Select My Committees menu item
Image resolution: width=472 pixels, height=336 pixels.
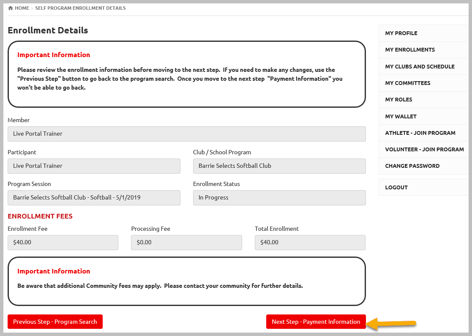coord(407,83)
